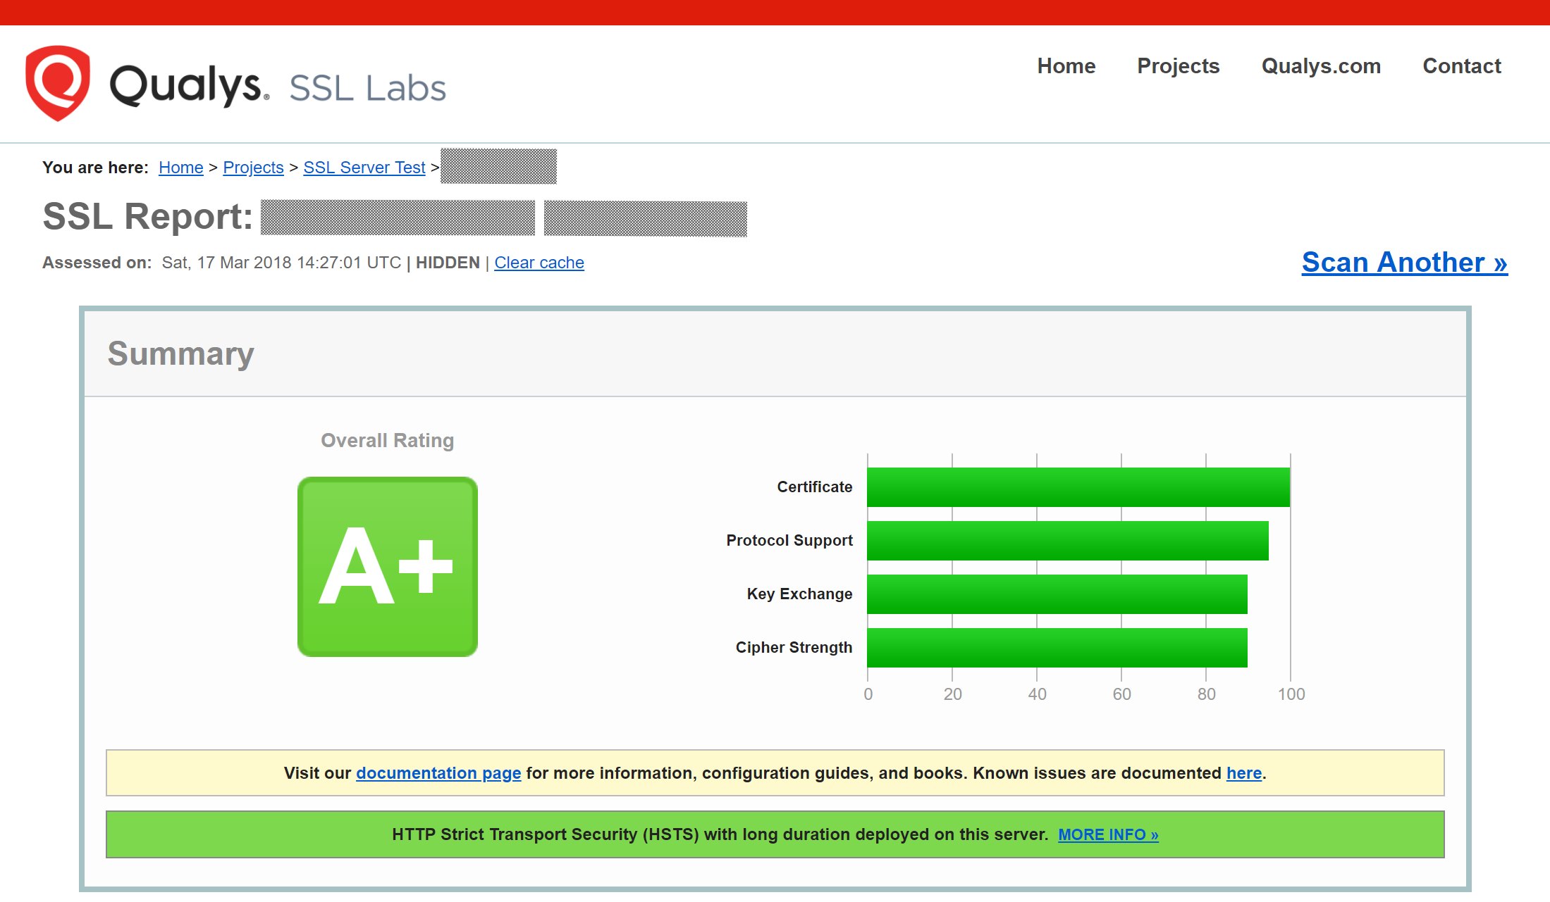Open the documentation page link
This screenshot has width=1550, height=902.
[x=438, y=772]
